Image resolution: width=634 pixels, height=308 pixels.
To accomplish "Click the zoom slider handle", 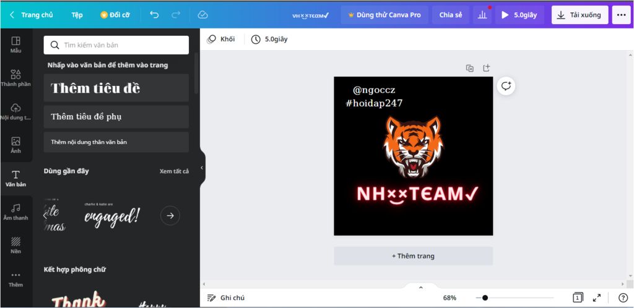I will coord(485,298).
